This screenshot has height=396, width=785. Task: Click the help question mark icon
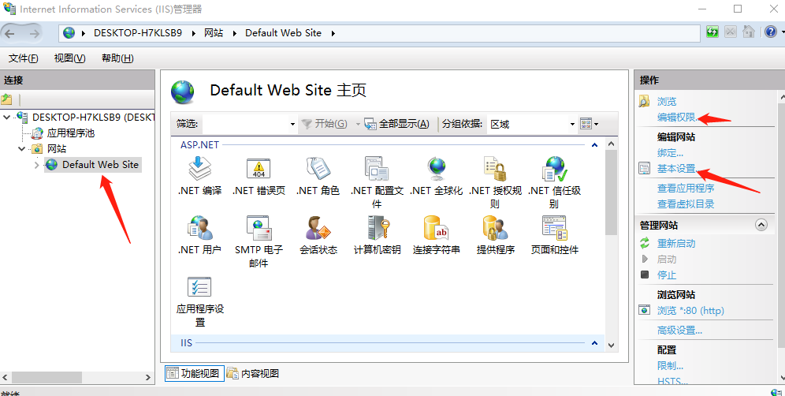click(771, 32)
